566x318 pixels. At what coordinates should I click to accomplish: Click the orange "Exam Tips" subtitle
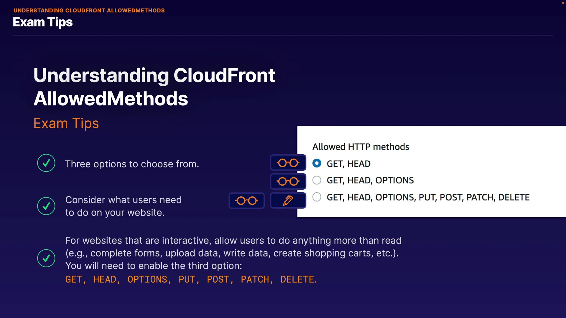(66, 123)
